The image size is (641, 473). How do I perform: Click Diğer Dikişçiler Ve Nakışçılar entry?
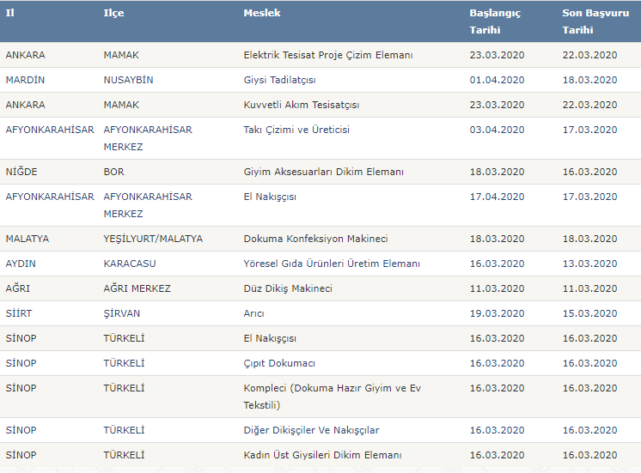tap(311, 430)
